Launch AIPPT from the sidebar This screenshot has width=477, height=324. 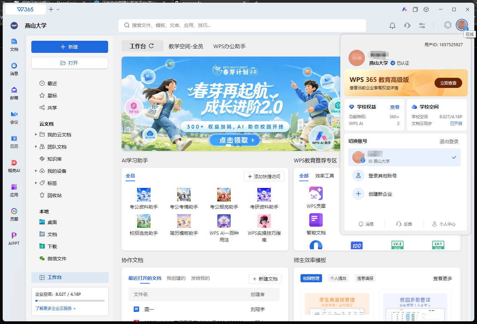(x=14, y=239)
